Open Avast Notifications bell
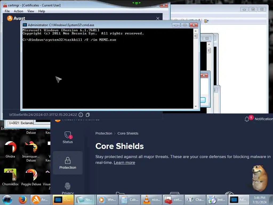The image size is (273, 205). 247,119
